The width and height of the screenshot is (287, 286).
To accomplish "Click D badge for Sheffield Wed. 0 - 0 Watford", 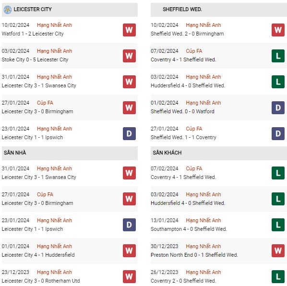I will 278,107.
